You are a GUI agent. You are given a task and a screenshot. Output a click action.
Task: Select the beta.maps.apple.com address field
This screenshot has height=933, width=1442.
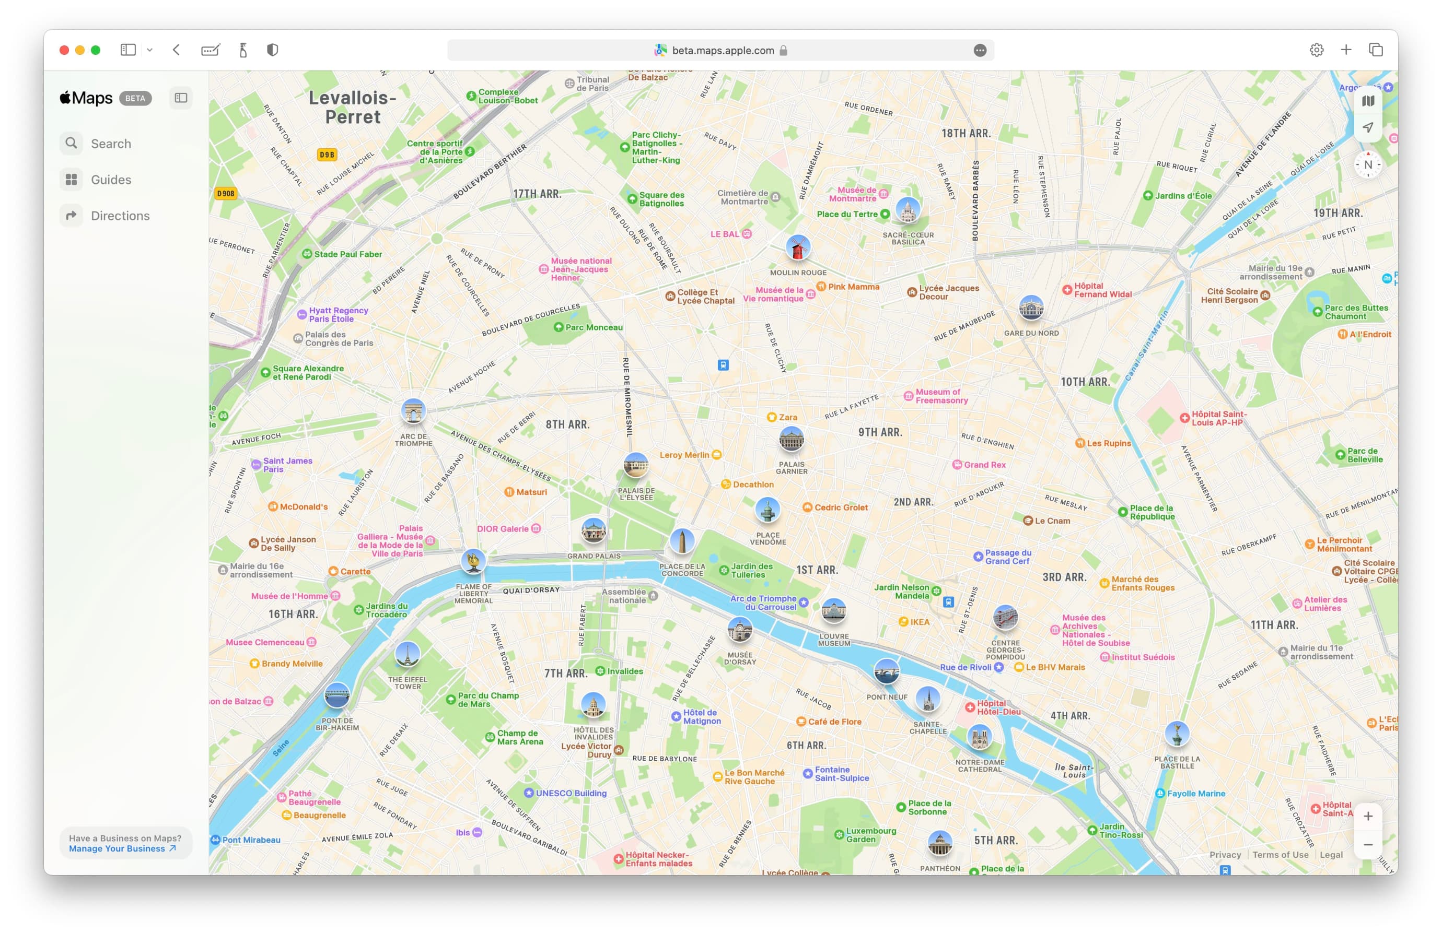(x=720, y=51)
